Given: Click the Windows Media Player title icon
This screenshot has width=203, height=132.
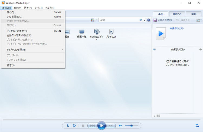Looking at the screenshot, I should (3, 3).
